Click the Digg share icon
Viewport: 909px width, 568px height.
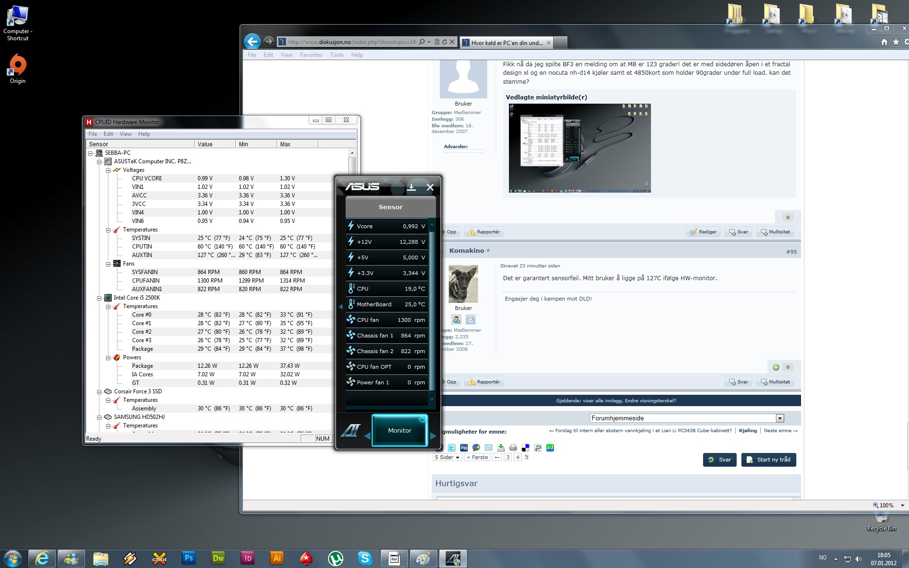464,447
